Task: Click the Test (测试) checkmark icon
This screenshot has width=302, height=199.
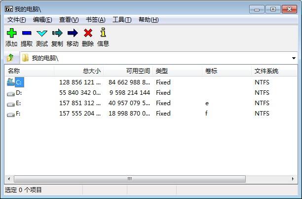Action: (x=42, y=33)
